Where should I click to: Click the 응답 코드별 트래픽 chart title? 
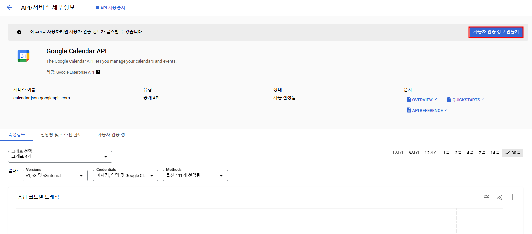[x=38, y=197]
